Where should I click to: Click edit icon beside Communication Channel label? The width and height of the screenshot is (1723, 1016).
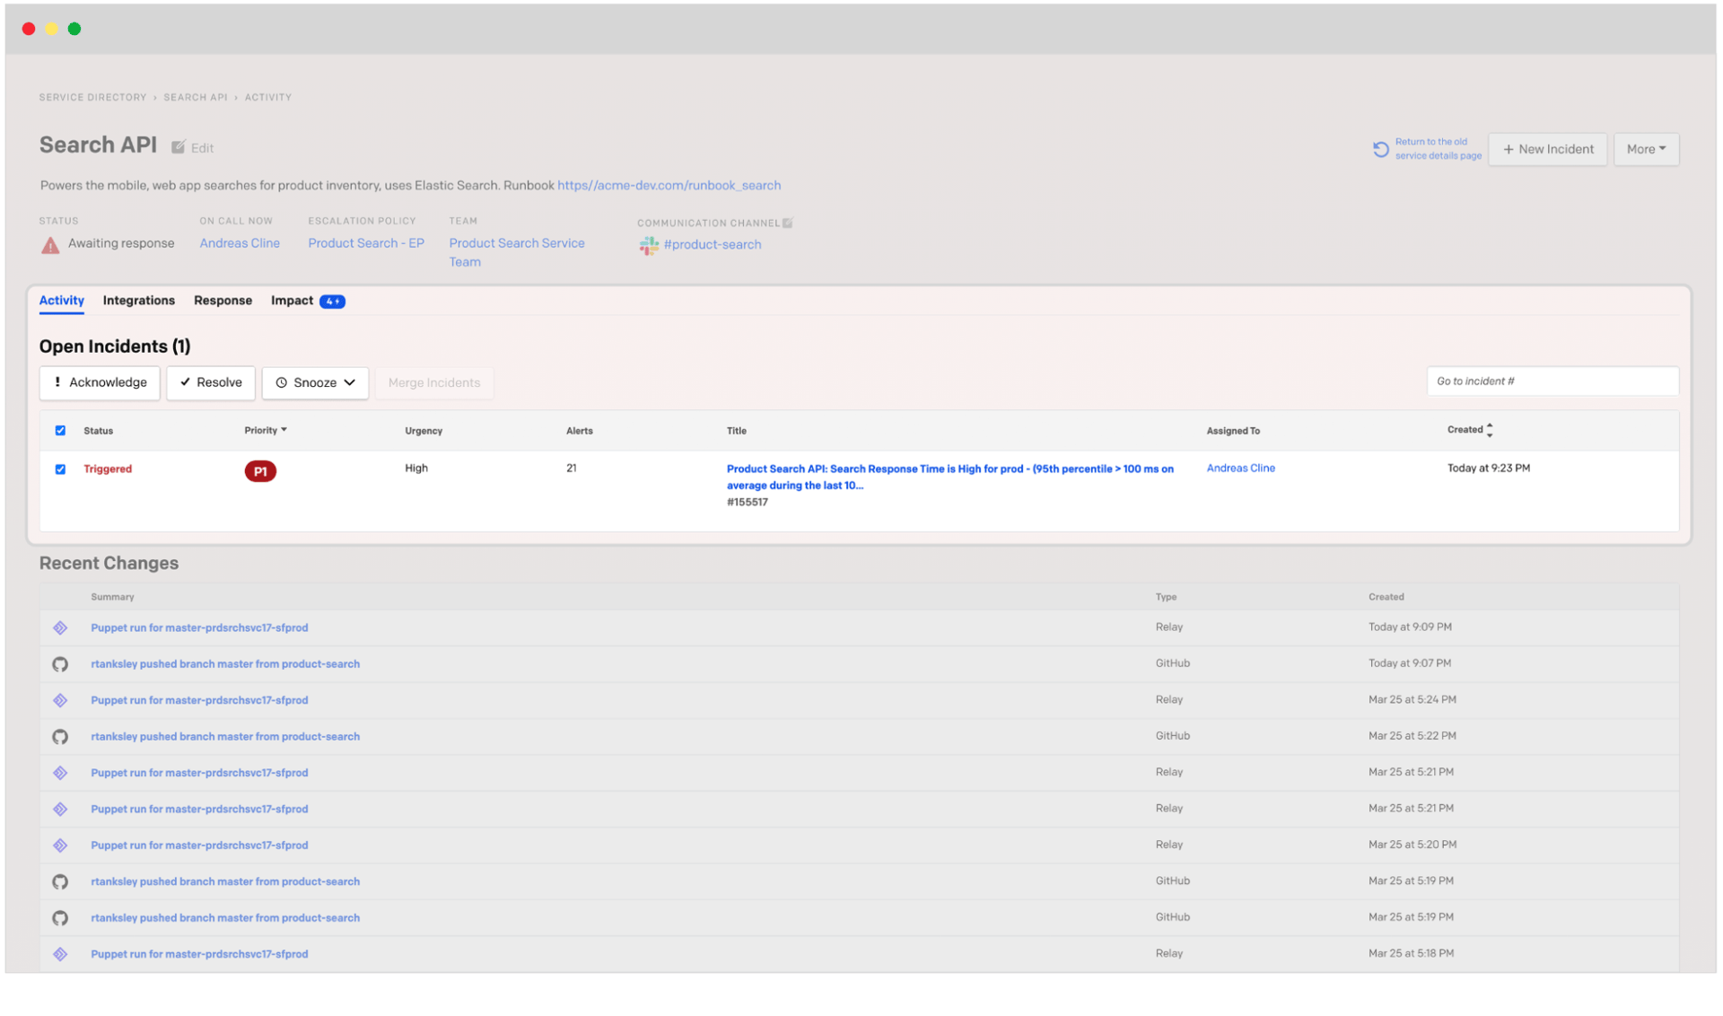pyautogui.click(x=788, y=223)
